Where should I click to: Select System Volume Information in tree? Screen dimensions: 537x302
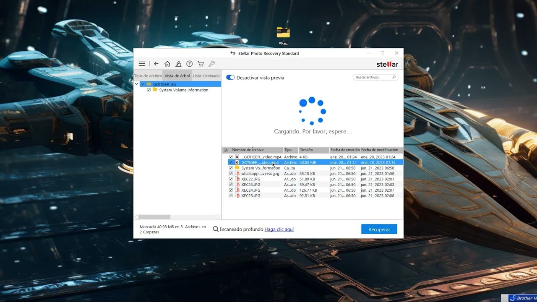tap(184, 90)
